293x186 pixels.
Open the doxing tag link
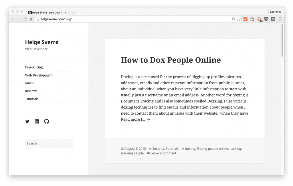coord(190,148)
